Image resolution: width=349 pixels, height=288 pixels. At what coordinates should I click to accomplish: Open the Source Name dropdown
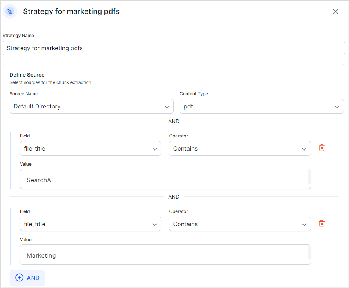point(91,106)
